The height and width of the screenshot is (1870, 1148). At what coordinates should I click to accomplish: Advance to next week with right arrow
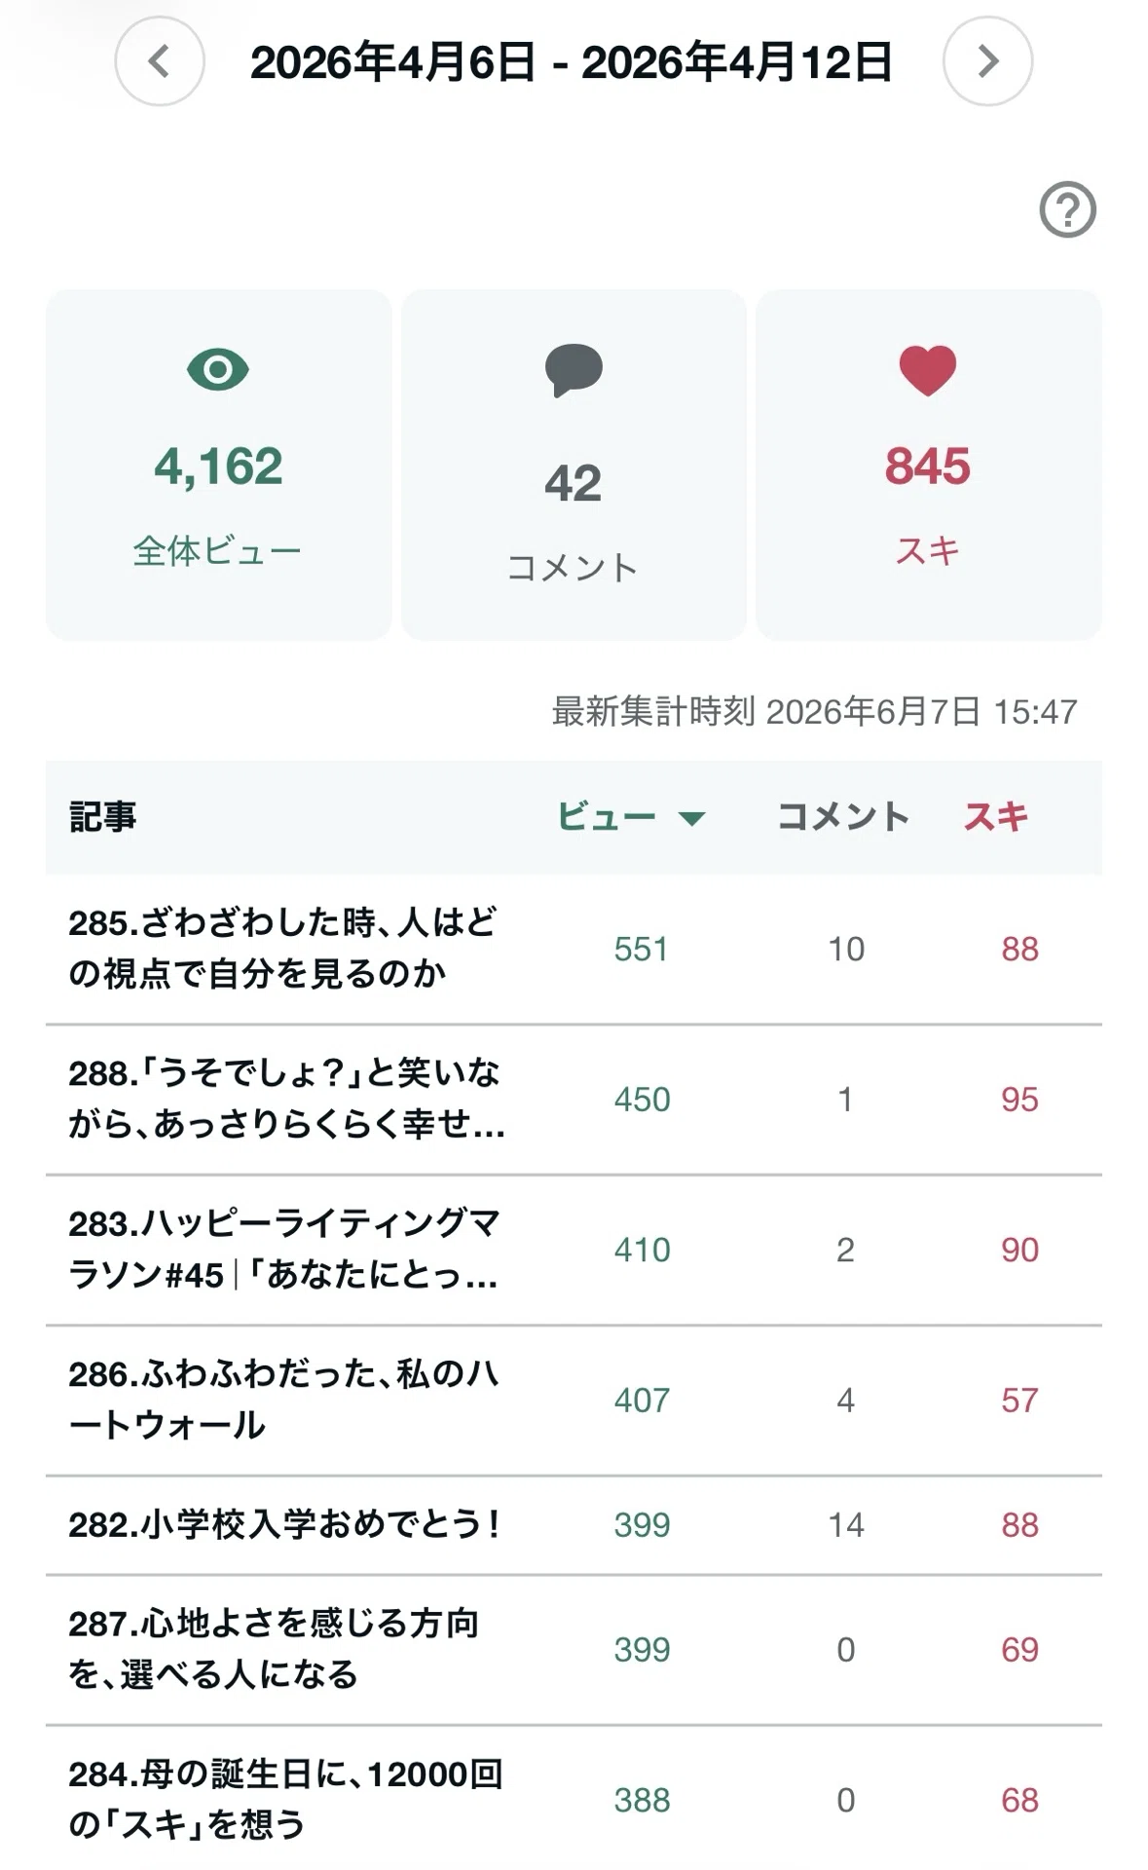point(987,61)
